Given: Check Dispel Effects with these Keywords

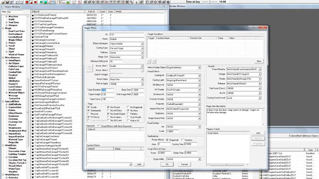Looking at the screenshot, I should click(x=99, y=126).
